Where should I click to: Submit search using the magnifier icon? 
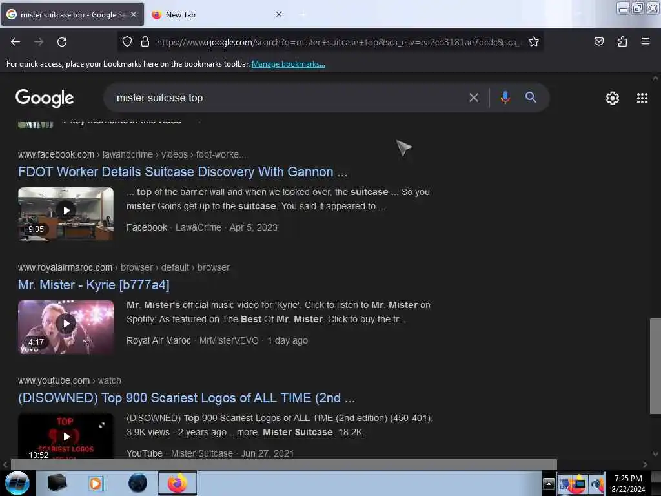531,98
